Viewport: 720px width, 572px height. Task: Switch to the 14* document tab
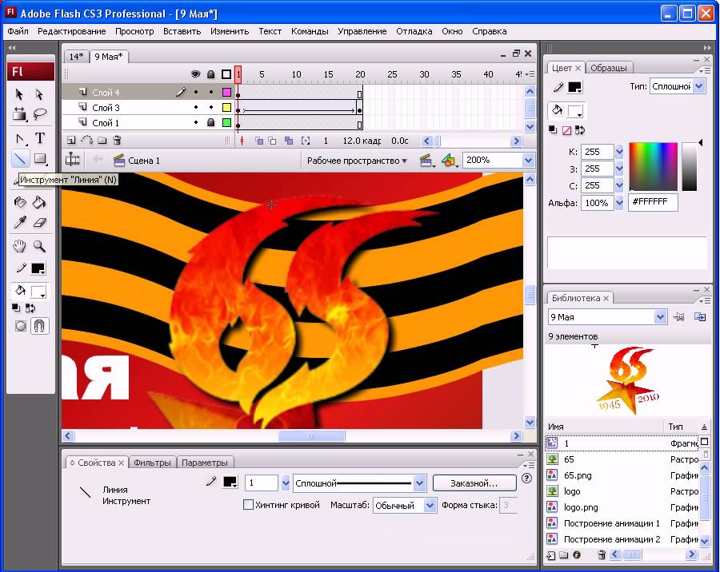[76, 57]
